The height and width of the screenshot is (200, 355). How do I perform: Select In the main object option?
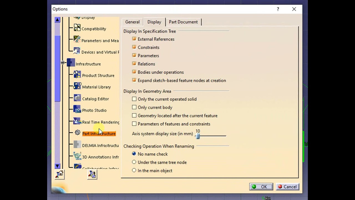point(134,170)
